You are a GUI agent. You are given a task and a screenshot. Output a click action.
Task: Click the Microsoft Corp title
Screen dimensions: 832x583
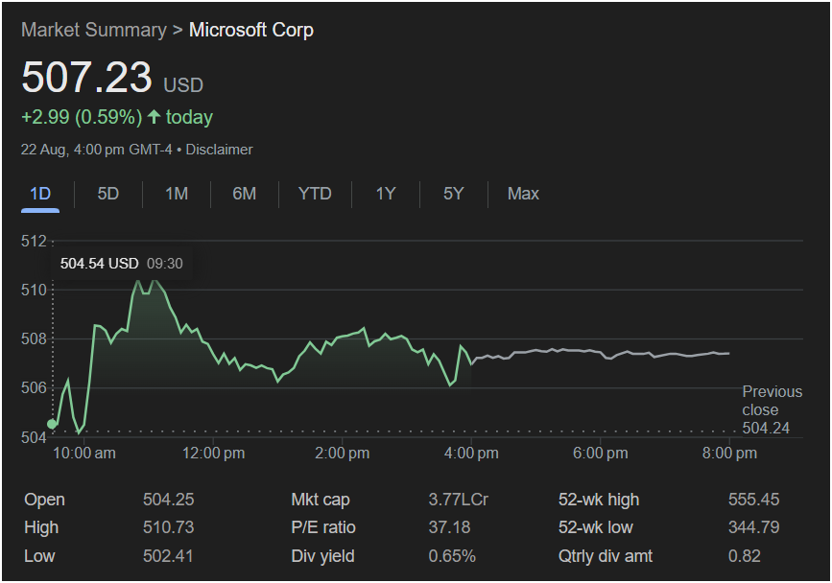click(251, 30)
